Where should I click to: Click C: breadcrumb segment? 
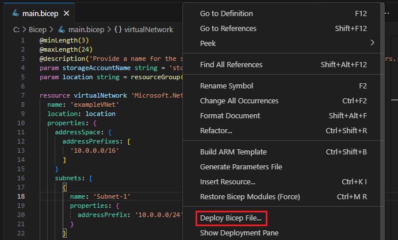16,30
